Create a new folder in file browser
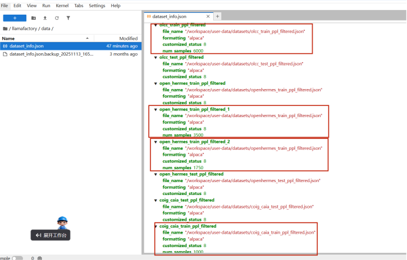 click(x=33, y=18)
